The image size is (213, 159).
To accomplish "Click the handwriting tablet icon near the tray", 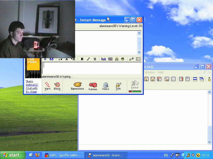I will (177, 155).
